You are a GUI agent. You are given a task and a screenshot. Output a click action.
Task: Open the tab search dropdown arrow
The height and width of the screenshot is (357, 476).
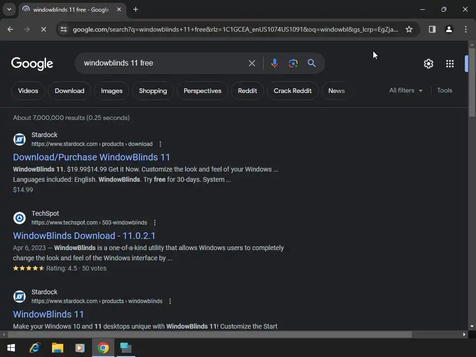pos(9,9)
